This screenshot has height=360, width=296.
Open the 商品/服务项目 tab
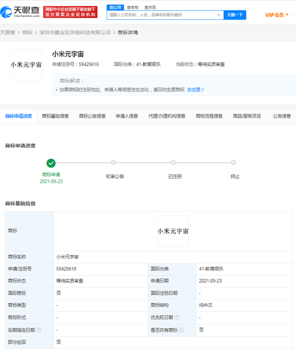[x=247, y=116]
